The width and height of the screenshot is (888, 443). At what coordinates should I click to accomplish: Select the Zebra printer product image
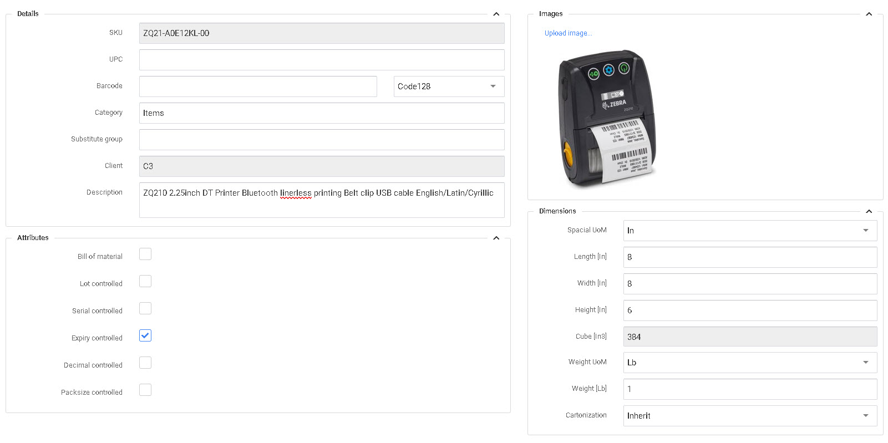[x=607, y=119]
